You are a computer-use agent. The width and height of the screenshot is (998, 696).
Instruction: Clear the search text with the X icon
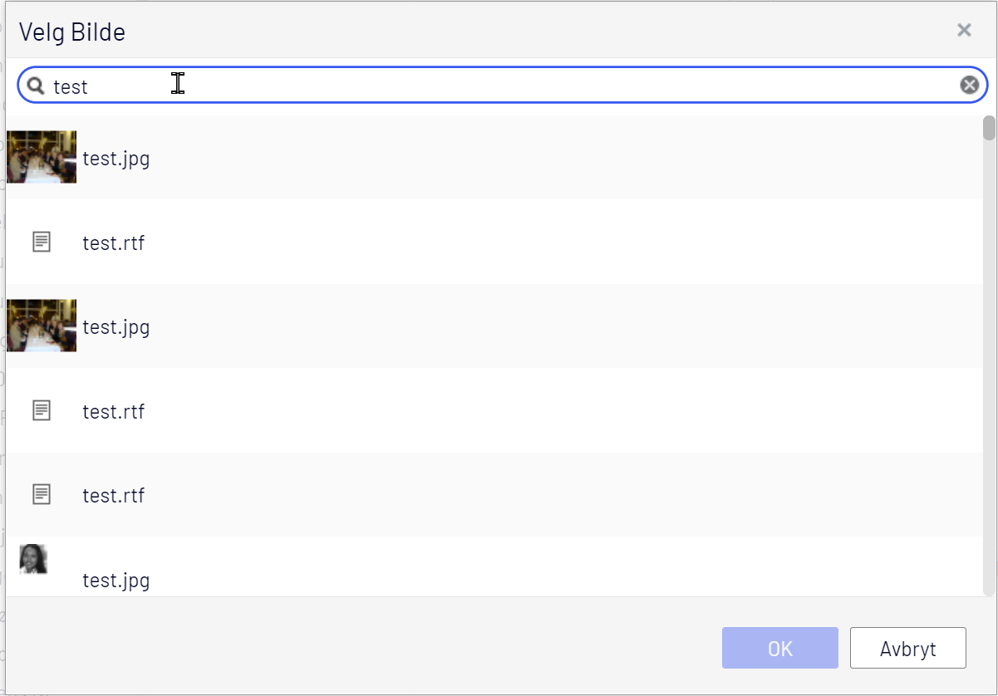pyautogui.click(x=969, y=85)
